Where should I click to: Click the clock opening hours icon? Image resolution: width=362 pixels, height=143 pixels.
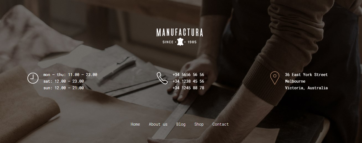click(x=33, y=78)
